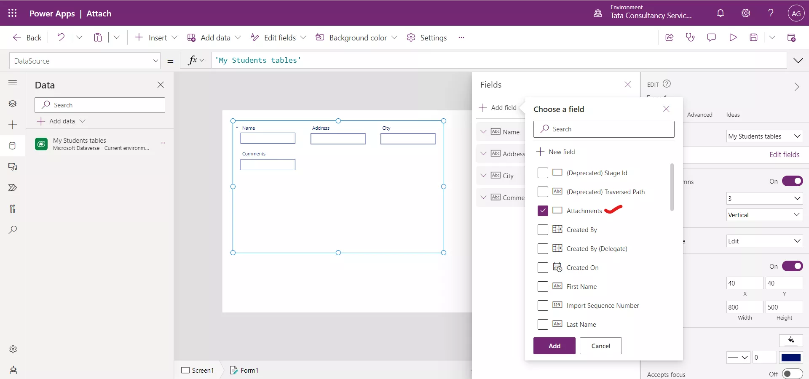Check the (Deprecated) Stage Id checkbox
This screenshot has width=809, height=379.
[x=543, y=173]
